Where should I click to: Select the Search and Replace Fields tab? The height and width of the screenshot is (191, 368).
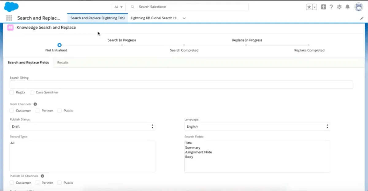[28, 62]
